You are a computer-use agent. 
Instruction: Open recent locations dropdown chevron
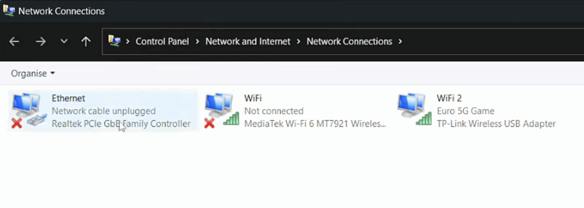point(64,41)
